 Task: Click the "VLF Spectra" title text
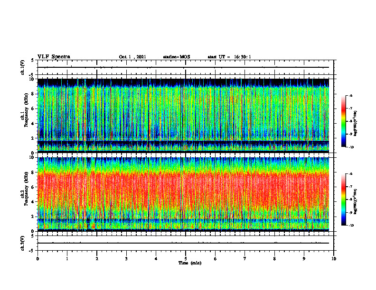click(54, 57)
